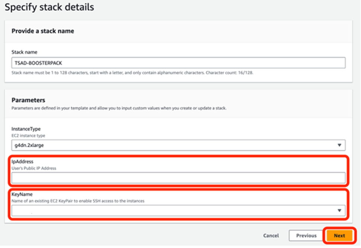Click the 'Specify stack details' page title
Image resolution: width=361 pixels, height=248 pixels.
point(49,7)
